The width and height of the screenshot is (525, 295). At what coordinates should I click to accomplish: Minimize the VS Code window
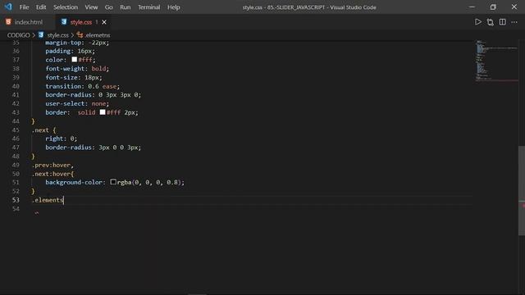point(472,7)
